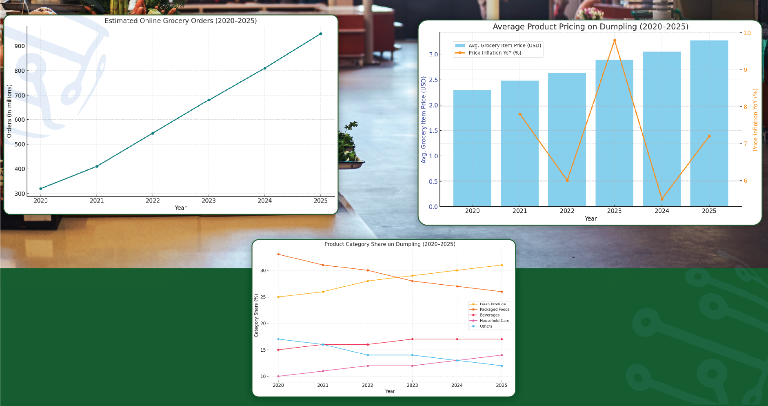Click the Others line marker at 2020

278,339
